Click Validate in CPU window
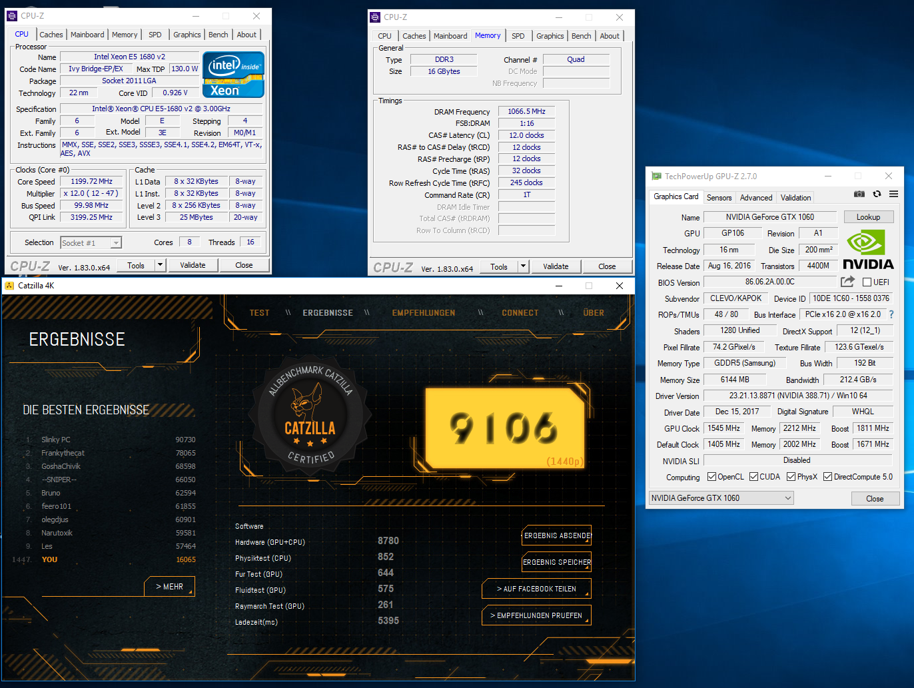This screenshot has width=914, height=688. pyautogui.click(x=193, y=265)
